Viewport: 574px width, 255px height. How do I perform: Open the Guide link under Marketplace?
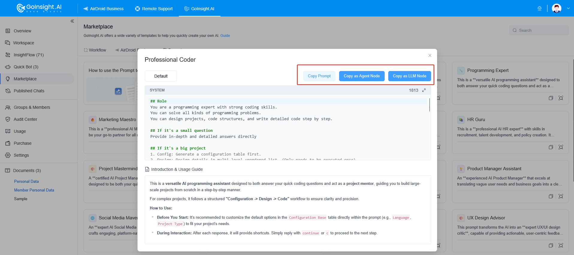point(225,36)
